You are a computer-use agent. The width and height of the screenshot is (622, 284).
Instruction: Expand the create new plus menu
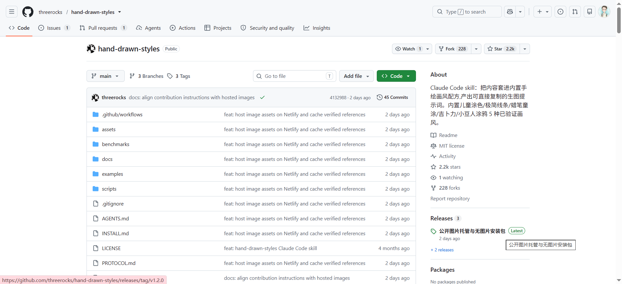click(x=543, y=12)
